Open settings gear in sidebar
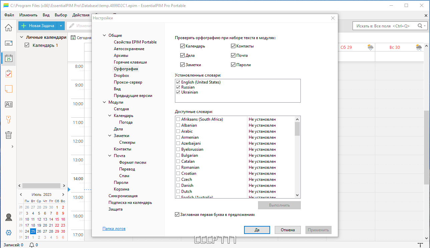This screenshot has width=430, height=248. [x=8, y=233]
